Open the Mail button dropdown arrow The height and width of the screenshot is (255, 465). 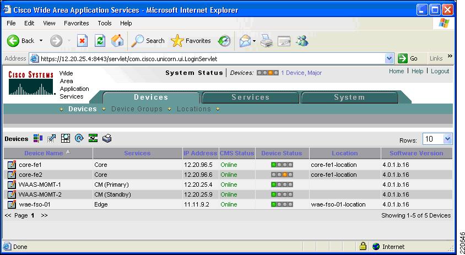(x=254, y=41)
